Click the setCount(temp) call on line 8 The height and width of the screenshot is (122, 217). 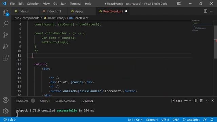tap(55, 42)
